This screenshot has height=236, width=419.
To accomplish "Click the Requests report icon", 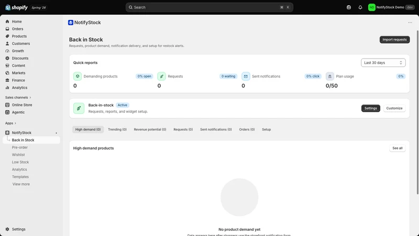I will coord(161,76).
